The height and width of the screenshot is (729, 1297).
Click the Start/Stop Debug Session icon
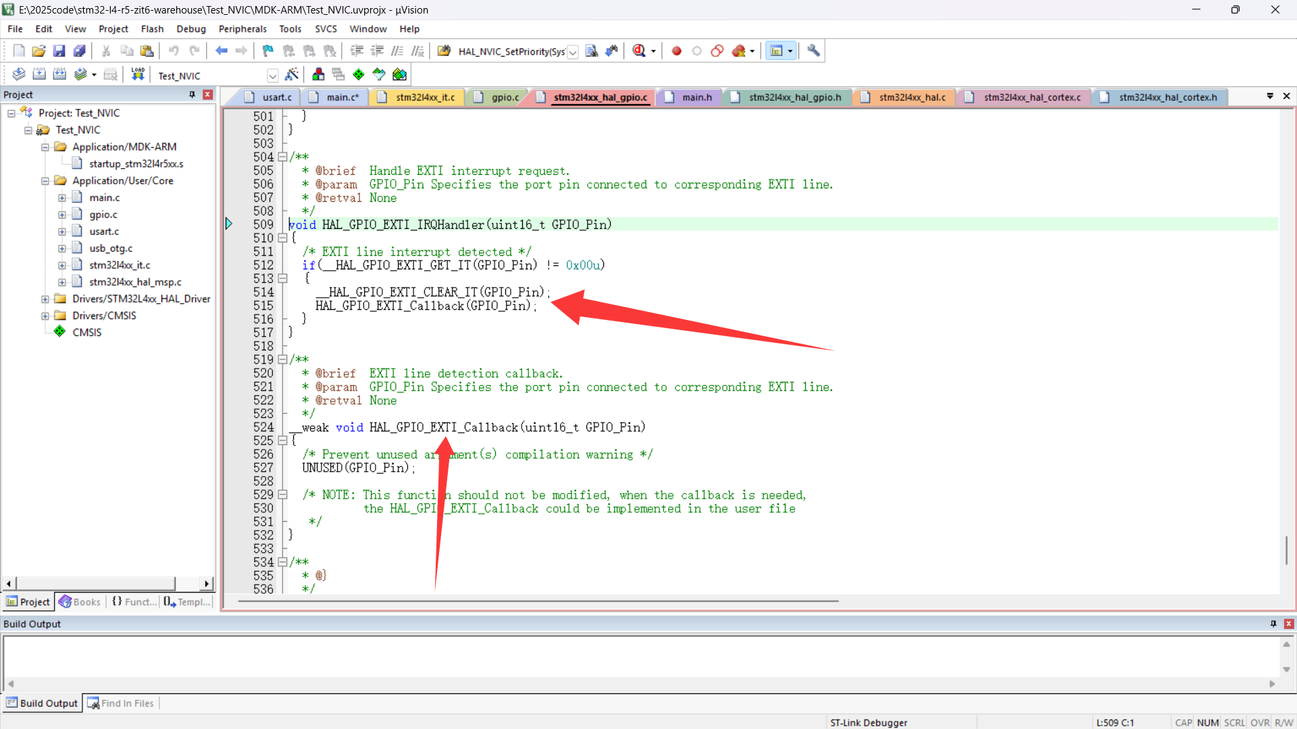639,51
